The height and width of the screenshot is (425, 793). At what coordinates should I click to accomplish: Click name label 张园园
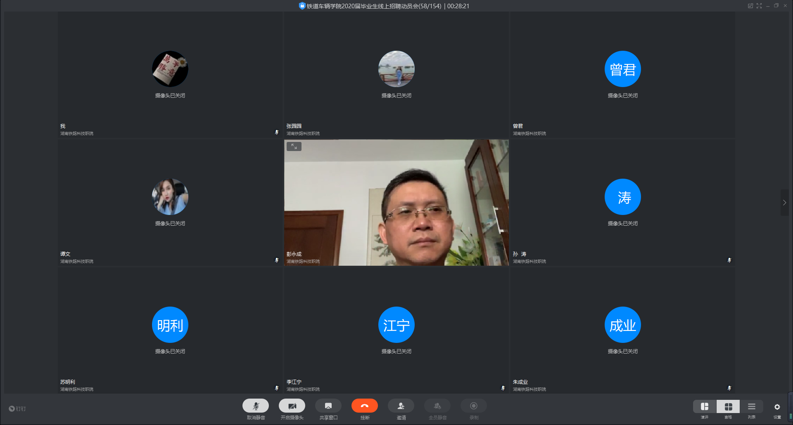click(x=294, y=126)
